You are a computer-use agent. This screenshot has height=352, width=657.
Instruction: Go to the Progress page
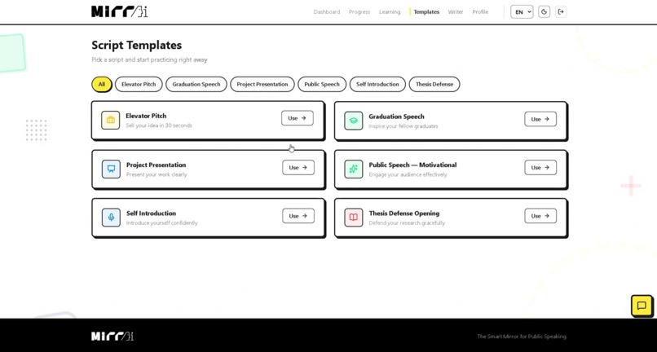(x=359, y=11)
